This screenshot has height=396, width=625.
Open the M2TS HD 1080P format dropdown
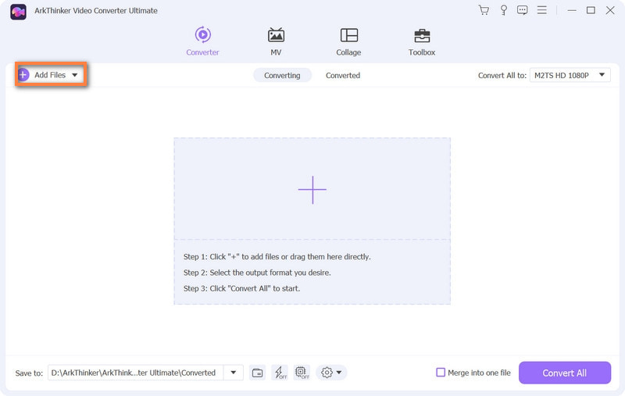[x=570, y=75]
